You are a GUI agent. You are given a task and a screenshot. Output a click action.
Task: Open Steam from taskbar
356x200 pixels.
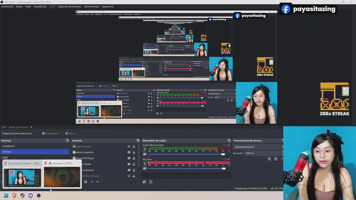coord(22,196)
